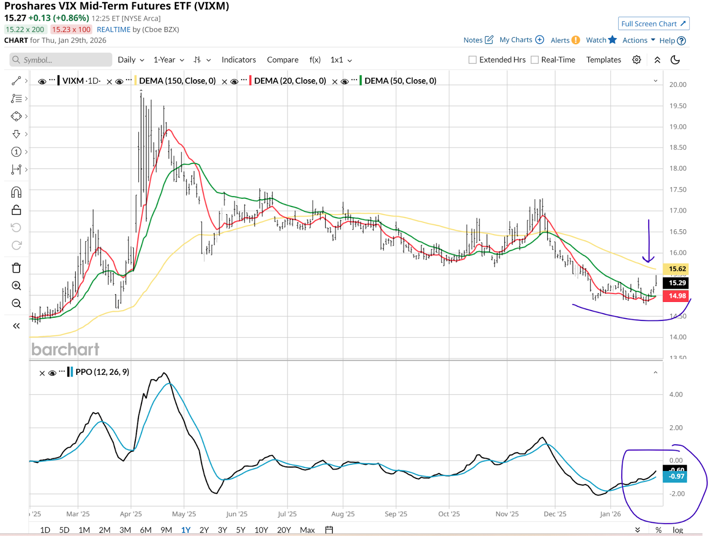Zoom in on the chart
The width and height of the screenshot is (708, 536).
[x=16, y=285]
